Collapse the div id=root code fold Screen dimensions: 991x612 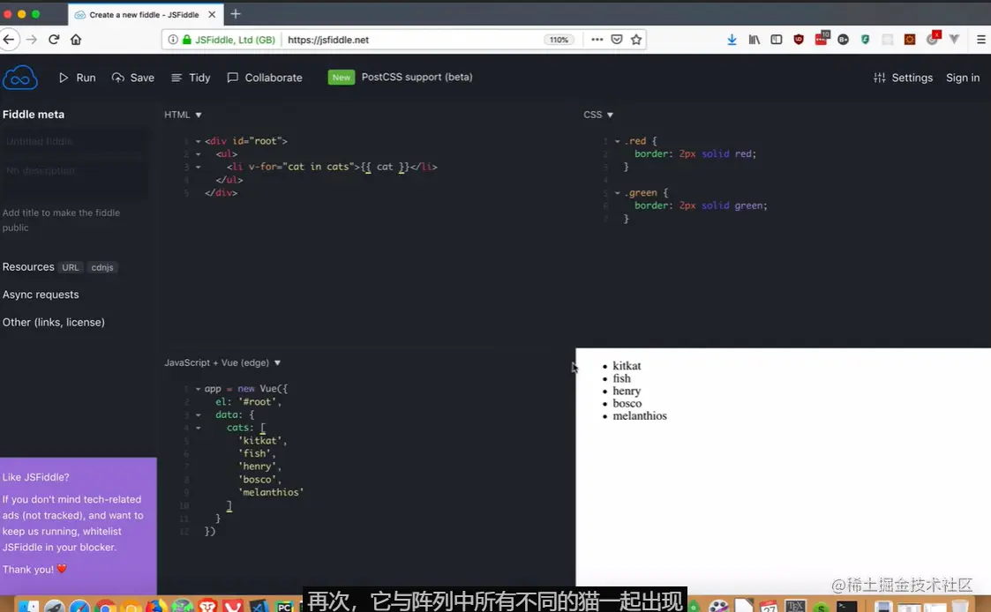(198, 141)
